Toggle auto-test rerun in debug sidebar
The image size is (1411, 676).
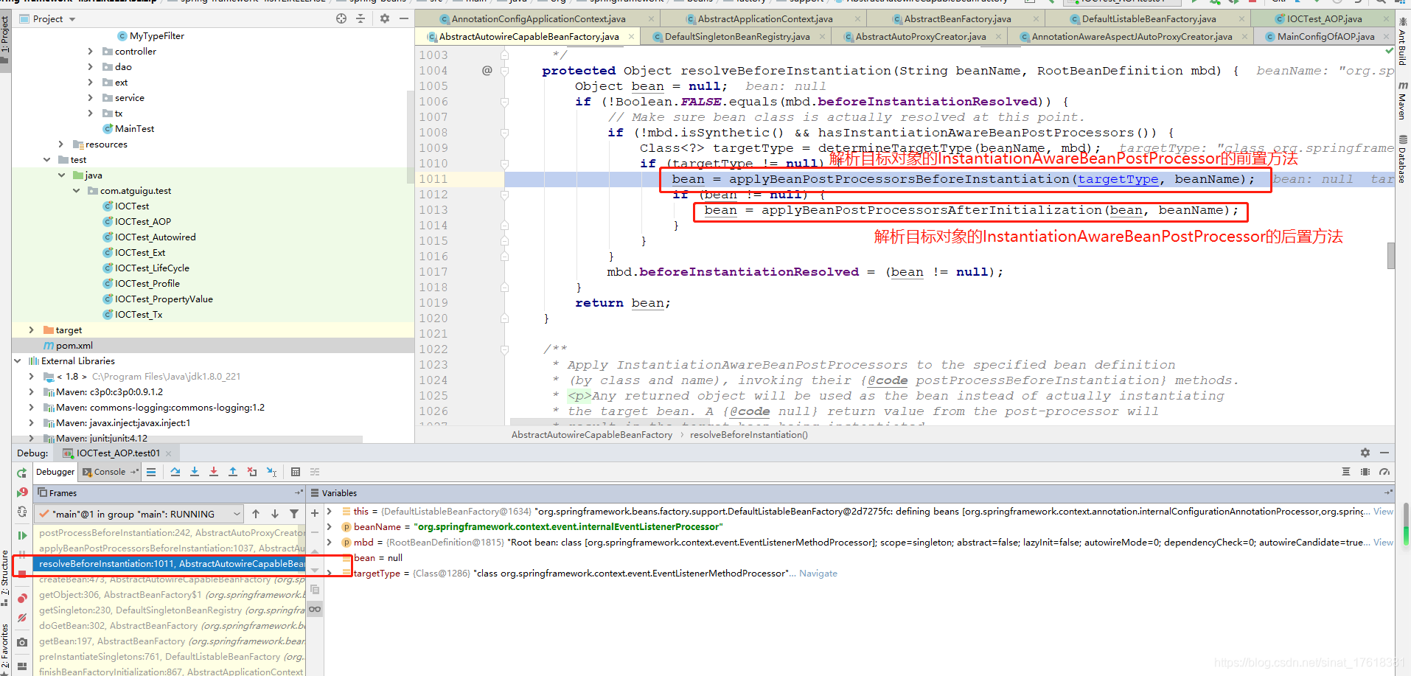tap(22, 512)
